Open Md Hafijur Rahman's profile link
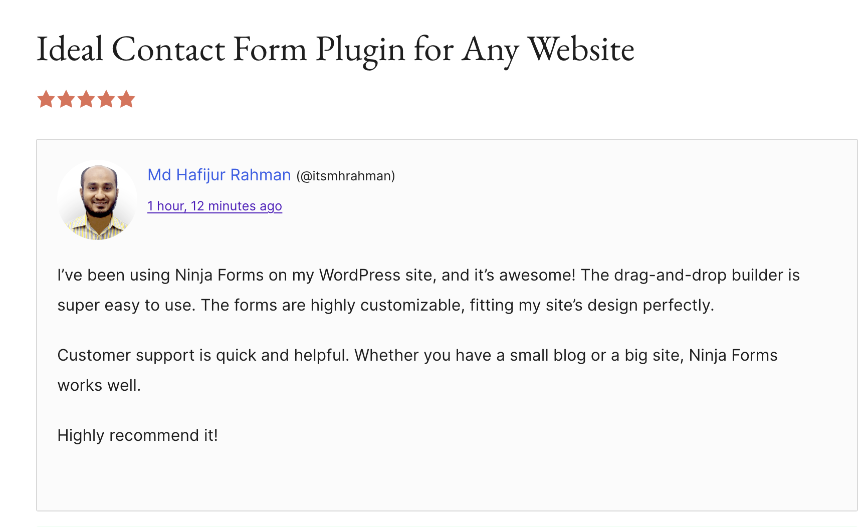The width and height of the screenshot is (866, 527). point(219,175)
